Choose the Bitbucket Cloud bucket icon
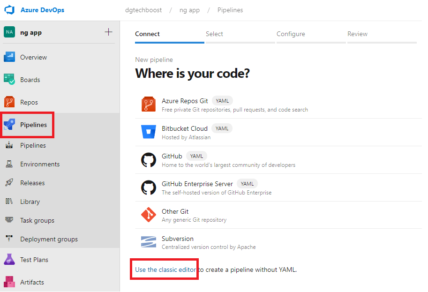428x292 pixels. pos(149,132)
